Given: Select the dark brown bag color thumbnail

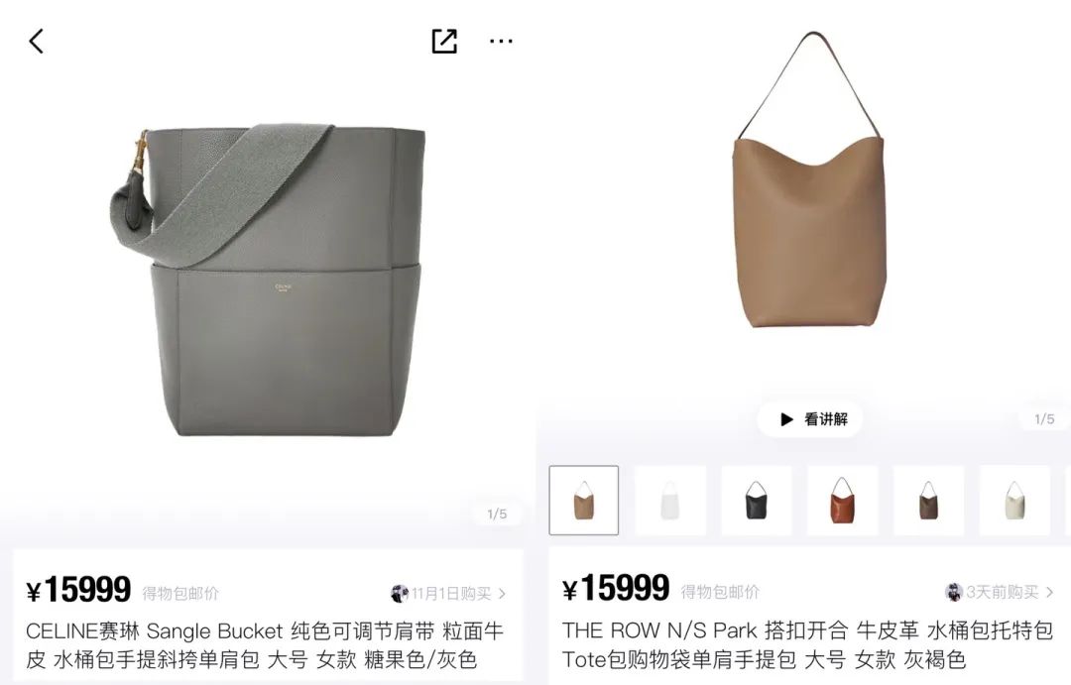Looking at the screenshot, I should tap(928, 501).
